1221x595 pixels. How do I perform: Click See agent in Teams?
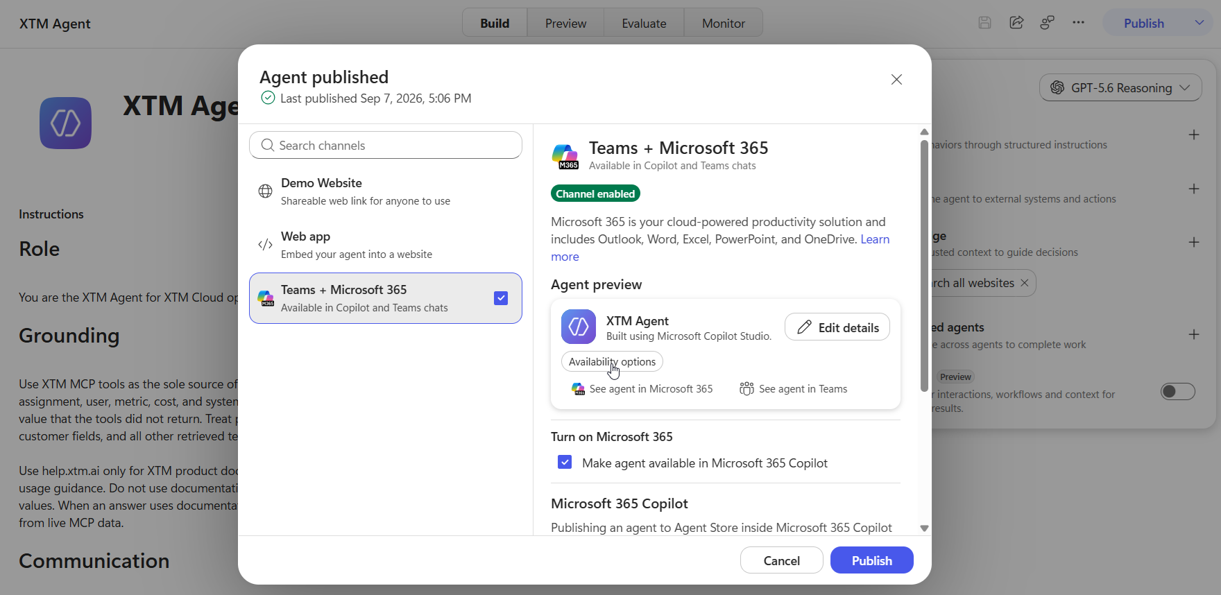[794, 389]
